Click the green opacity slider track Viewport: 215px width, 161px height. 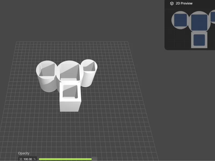click(x=65, y=159)
